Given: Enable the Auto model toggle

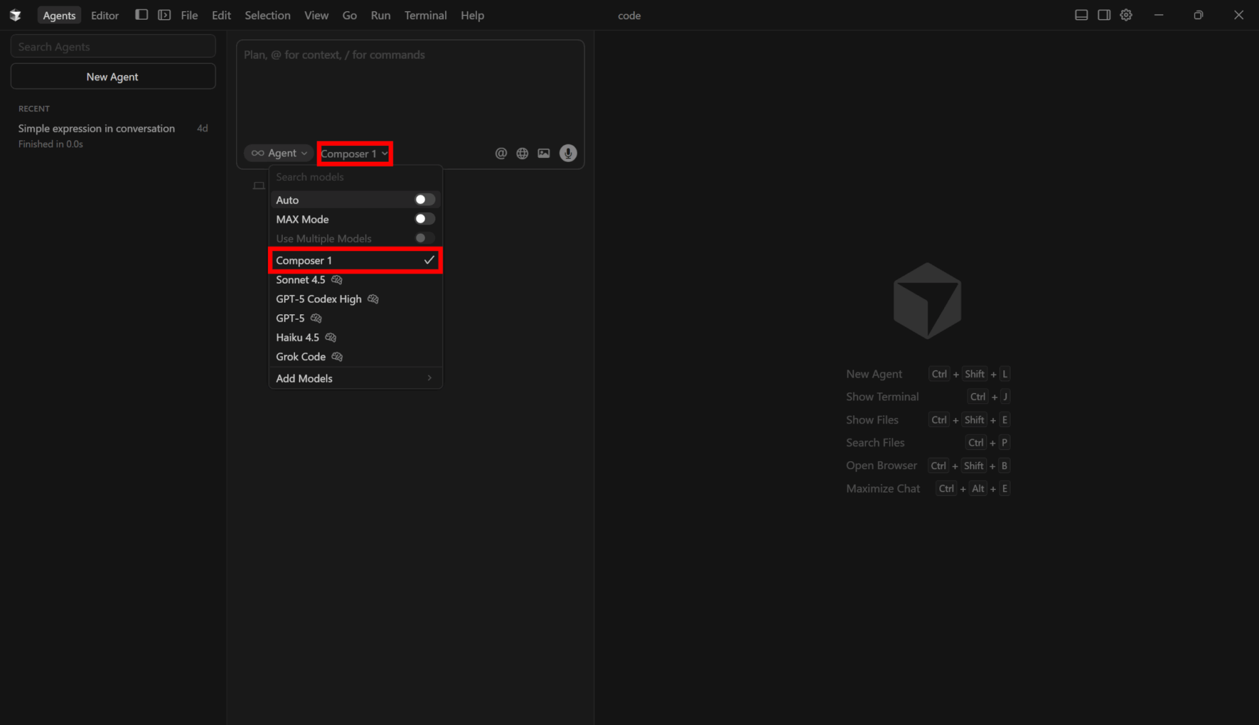Looking at the screenshot, I should [424, 200].
